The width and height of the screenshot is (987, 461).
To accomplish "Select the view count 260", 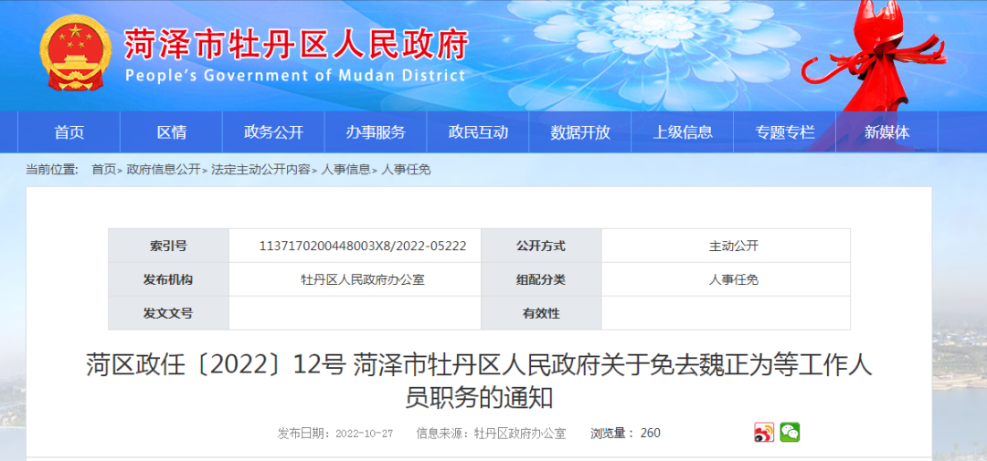I will (651, 434).
